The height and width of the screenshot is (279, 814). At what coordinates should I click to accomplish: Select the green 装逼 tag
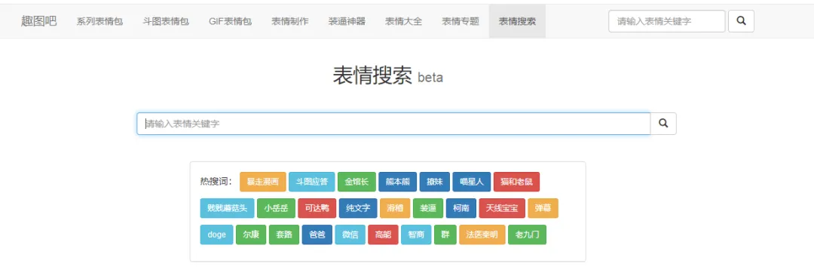428,208
